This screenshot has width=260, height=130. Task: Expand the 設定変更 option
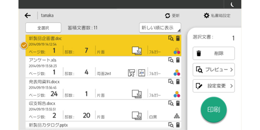click(x=214, y=86)
